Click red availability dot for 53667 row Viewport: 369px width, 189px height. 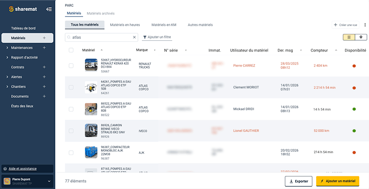point(354,66)
